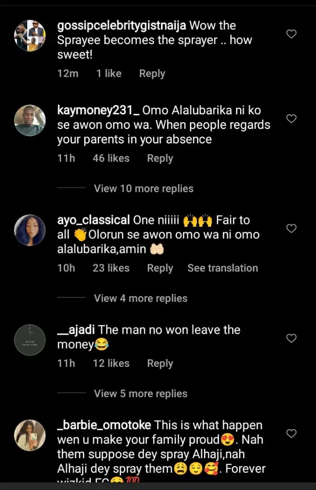
Task: Open _barbie_omotoke's profile picture
Action: [x=30, y=435]
